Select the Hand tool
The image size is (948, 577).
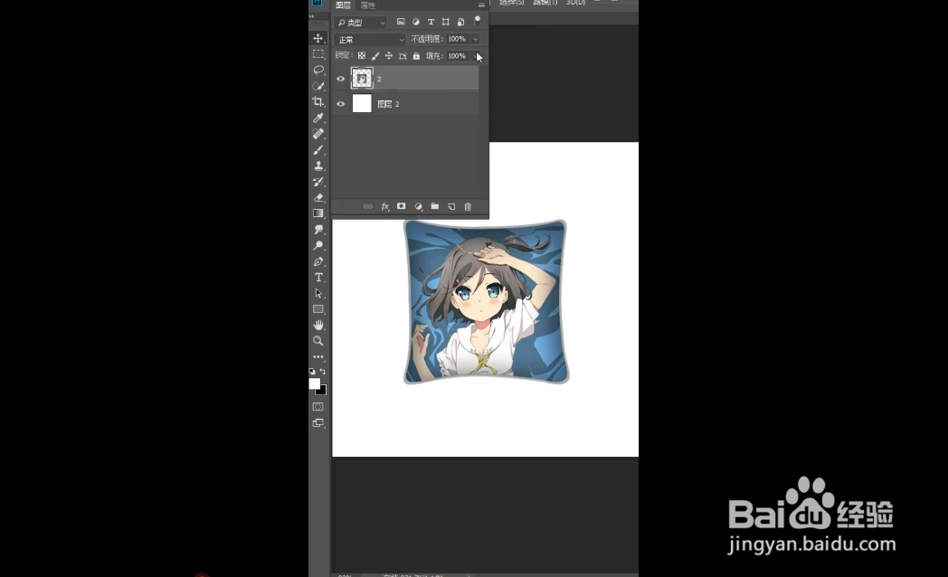318,325
